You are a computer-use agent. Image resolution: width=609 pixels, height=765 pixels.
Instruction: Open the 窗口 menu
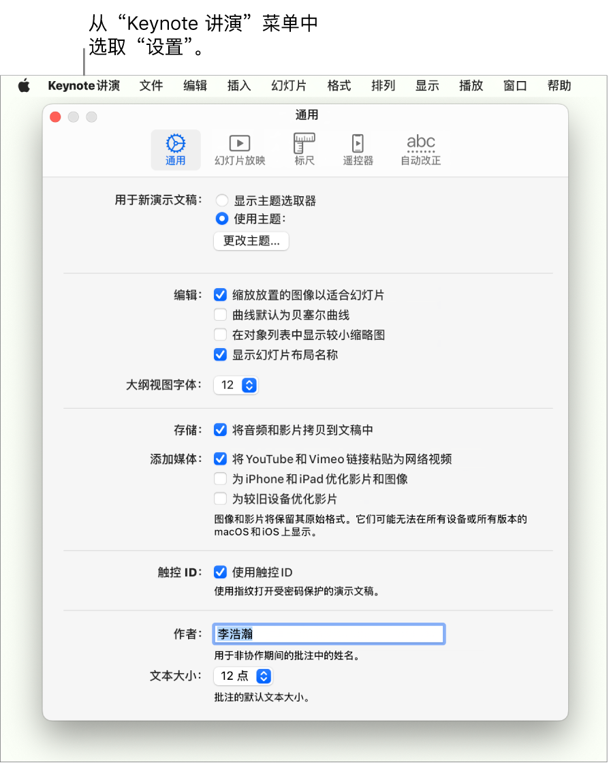coord(515,86)
